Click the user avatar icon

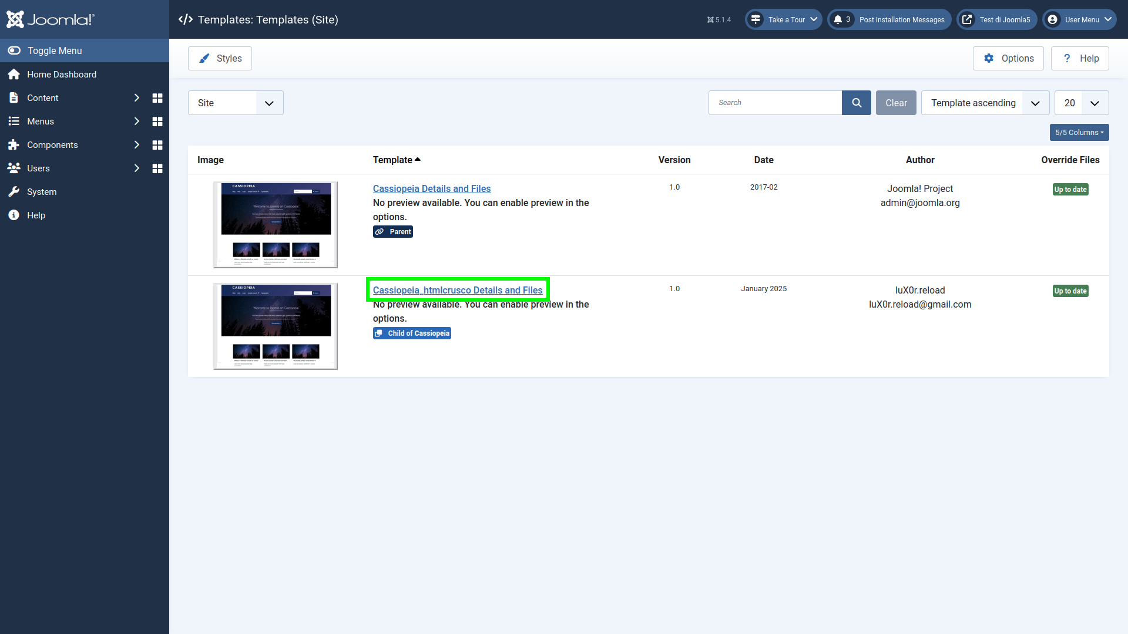(1053, 19)
